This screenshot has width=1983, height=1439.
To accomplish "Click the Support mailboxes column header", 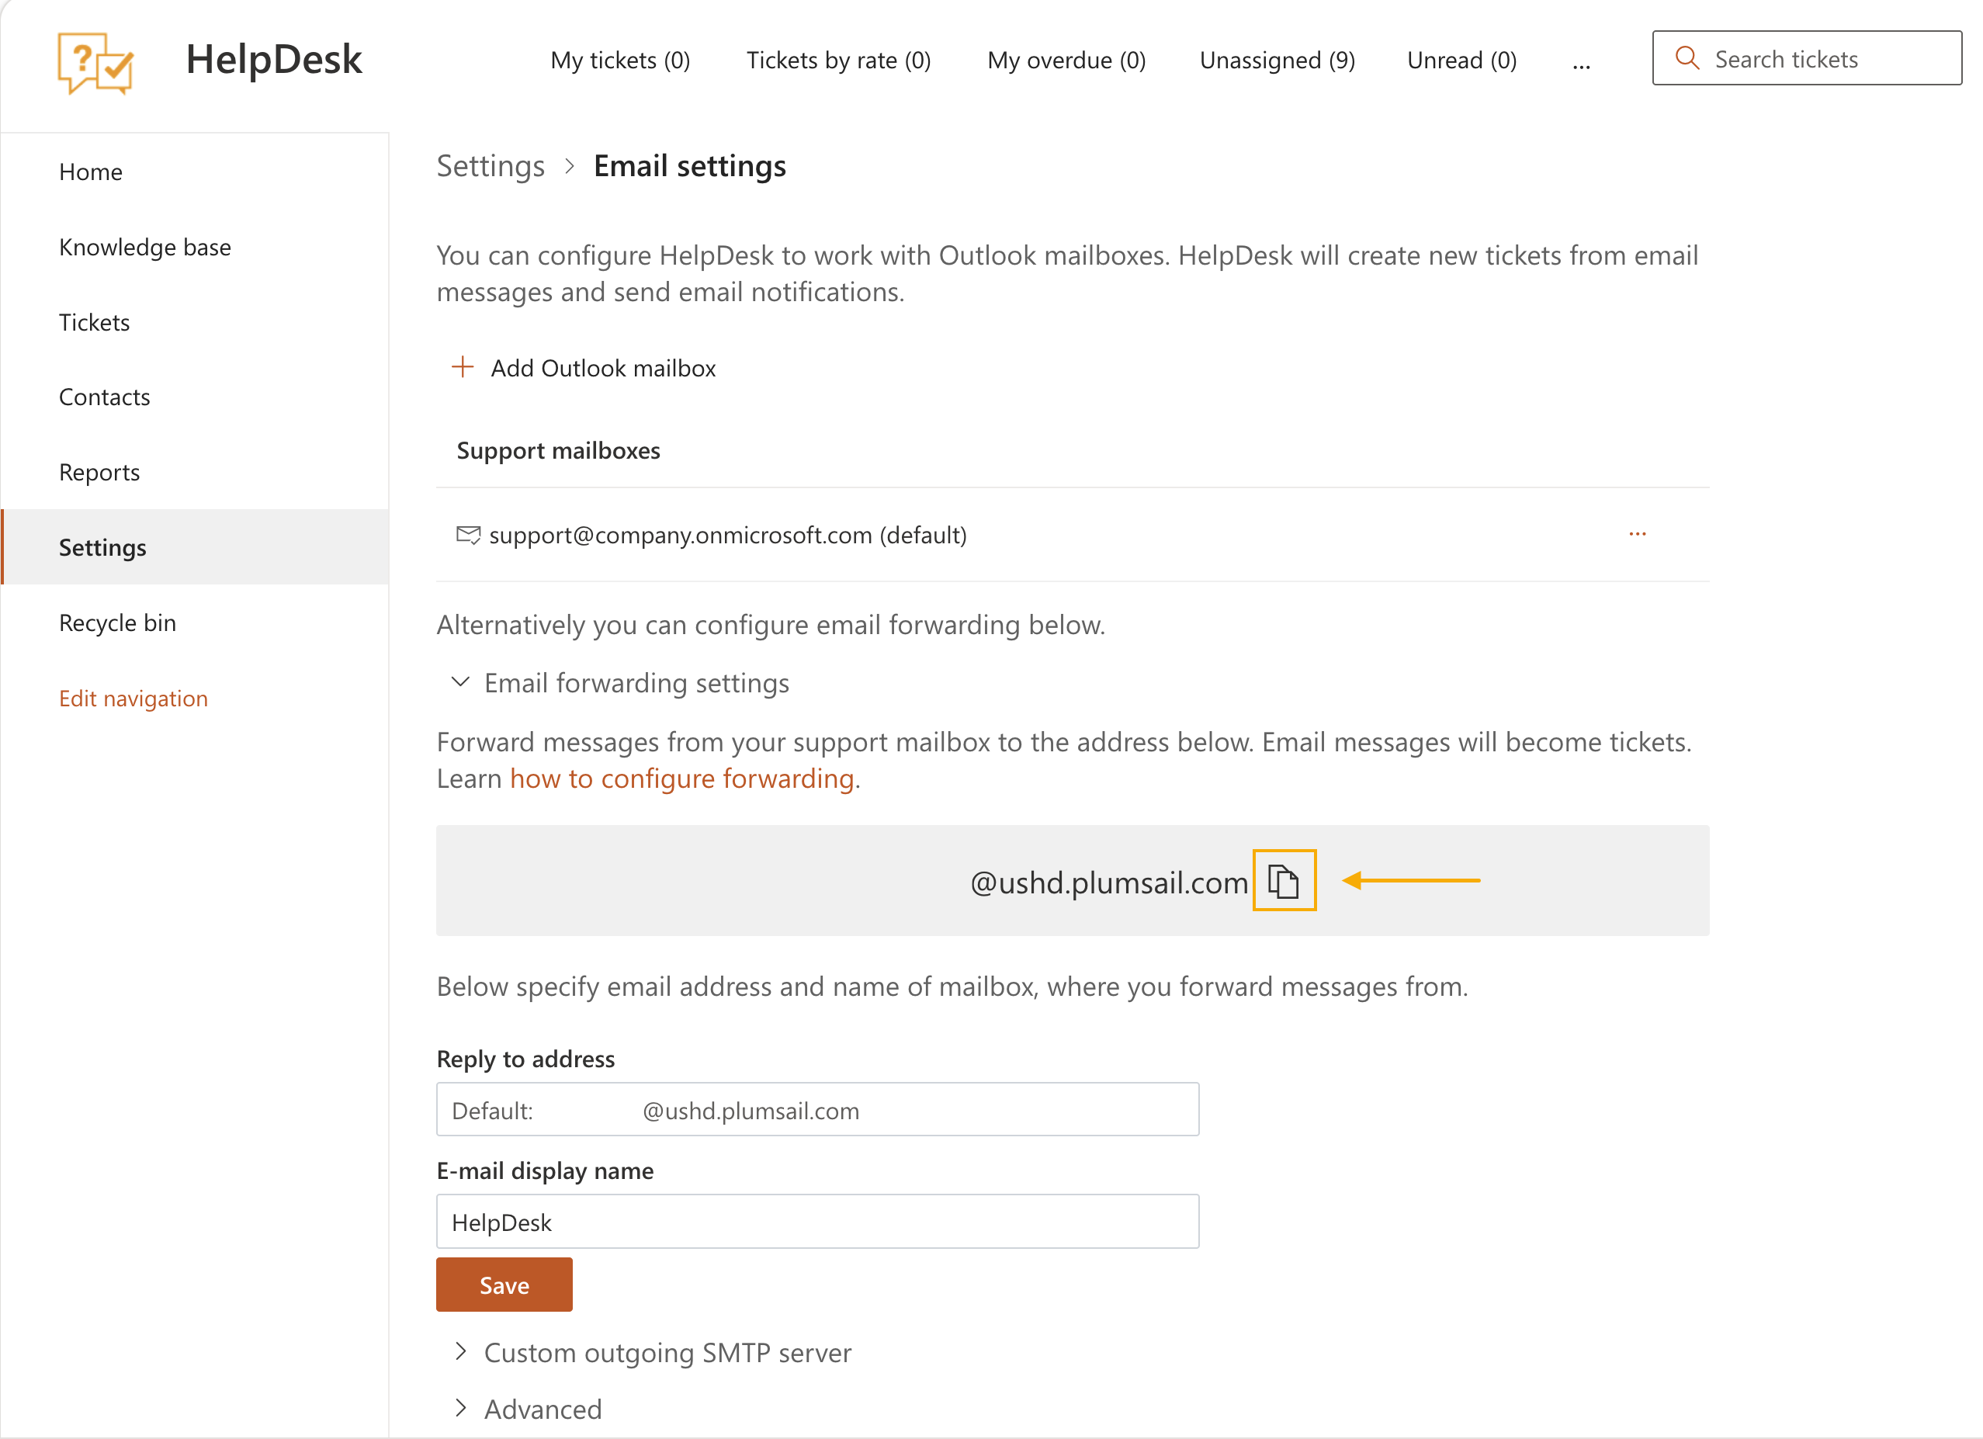I will [559, 450].
